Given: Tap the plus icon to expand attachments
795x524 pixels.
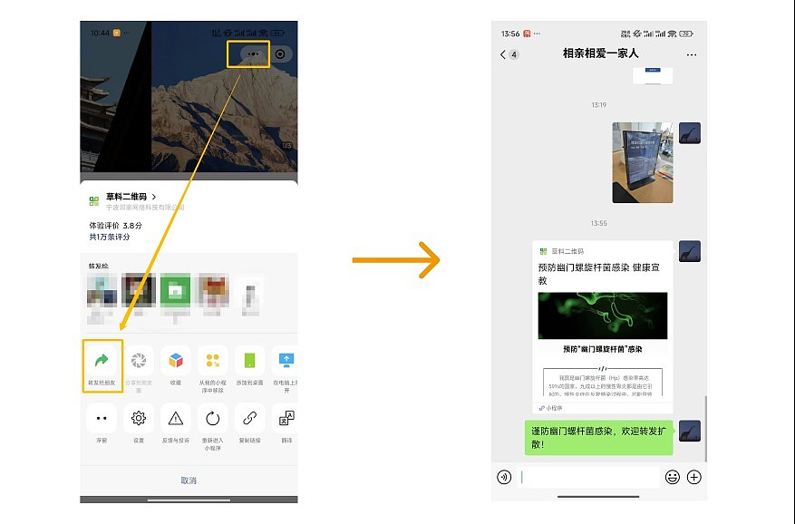Looking at the screenshot, I should [x=694, y=477].
